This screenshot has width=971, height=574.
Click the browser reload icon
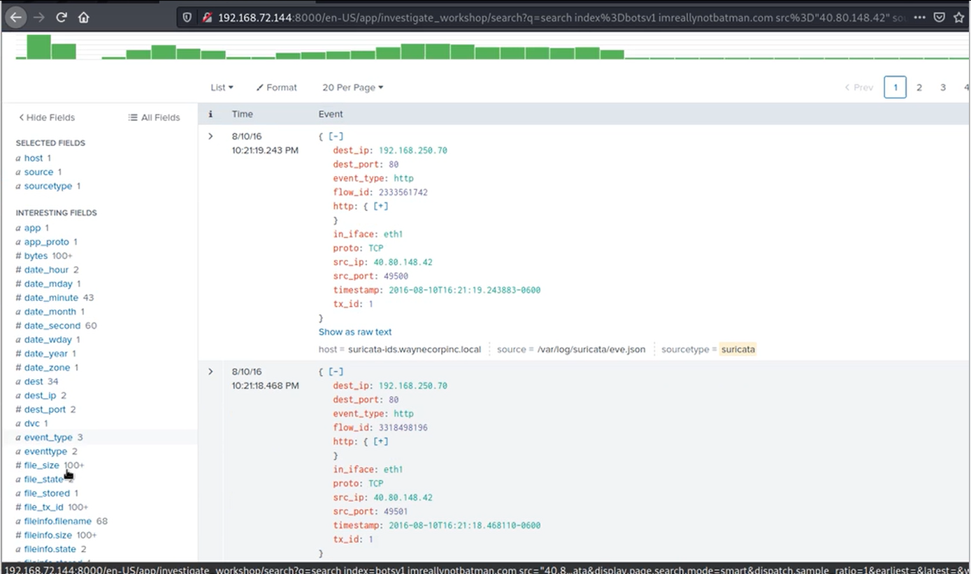click(62, 17)
